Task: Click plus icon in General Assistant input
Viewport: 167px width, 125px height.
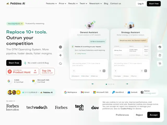Action: click(x=74, y=71)
